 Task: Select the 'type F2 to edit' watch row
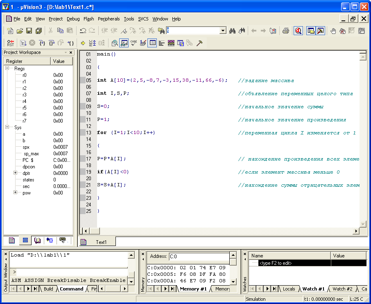click(308, 263)
